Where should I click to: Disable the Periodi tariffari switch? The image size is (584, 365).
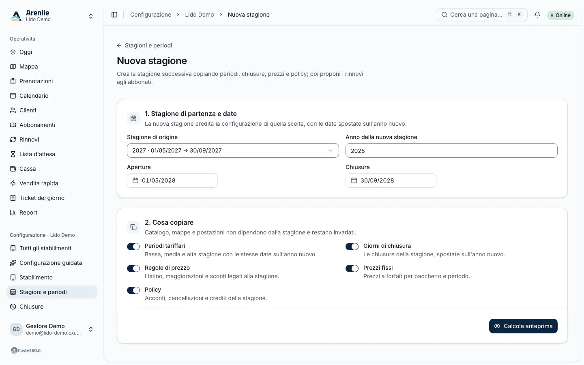click(133, 247)
